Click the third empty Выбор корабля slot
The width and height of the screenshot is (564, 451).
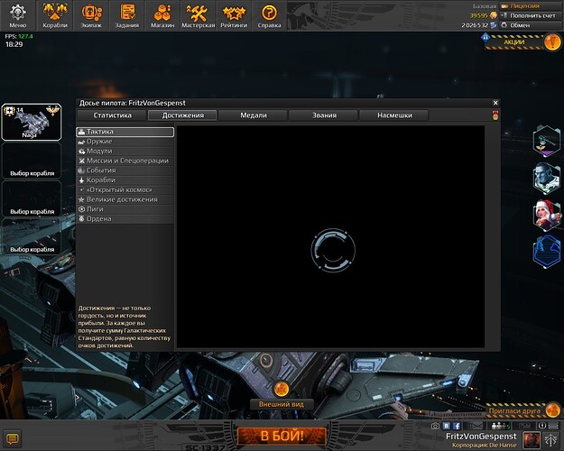point(32,236)
